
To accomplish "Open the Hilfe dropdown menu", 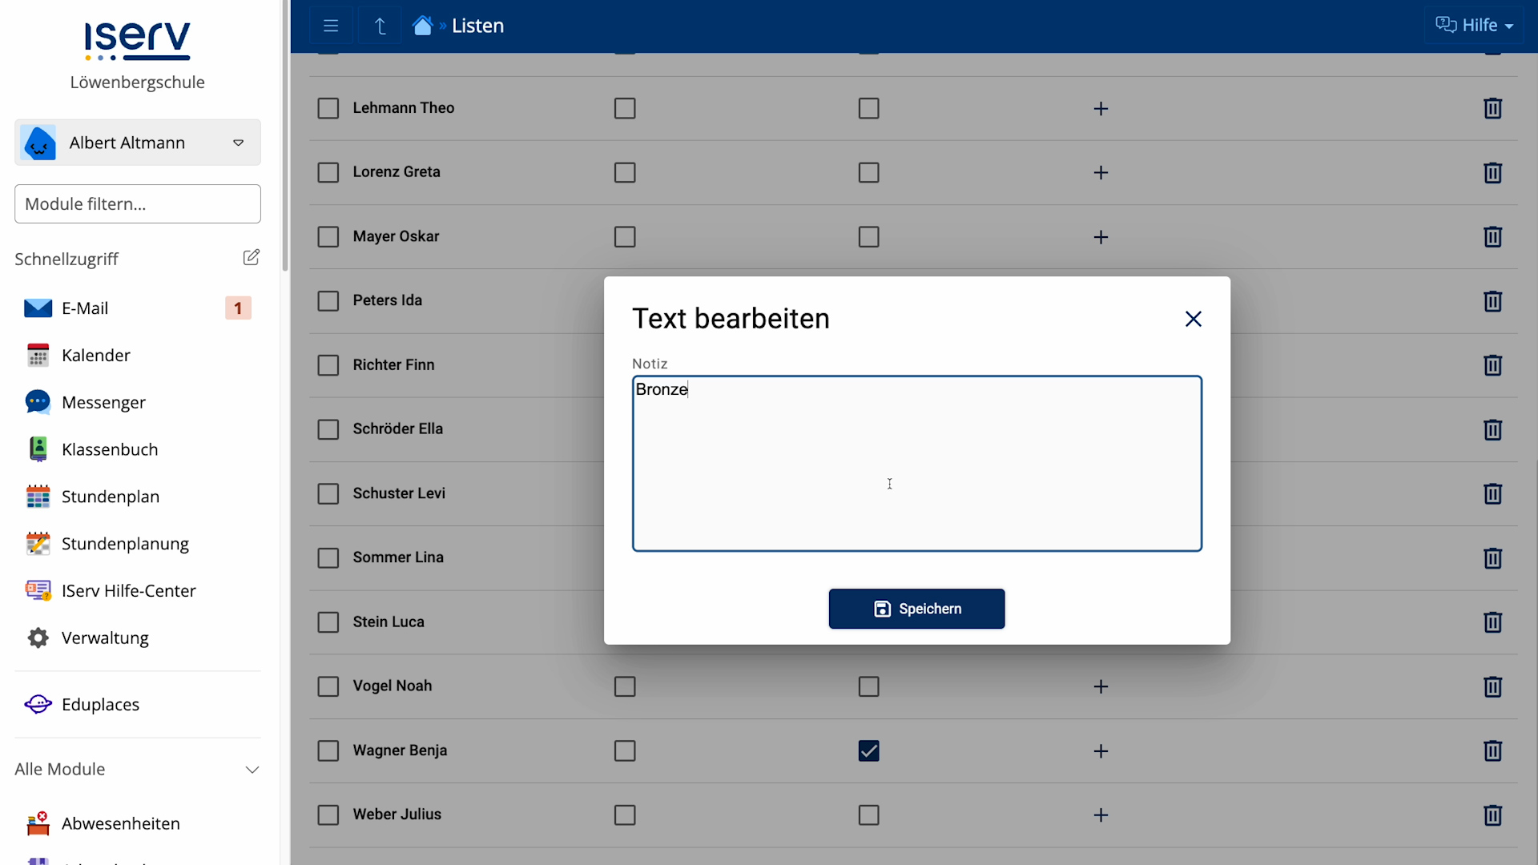I will click(1474, 26).
